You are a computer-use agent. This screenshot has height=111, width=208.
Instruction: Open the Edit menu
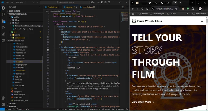[12, 2]
